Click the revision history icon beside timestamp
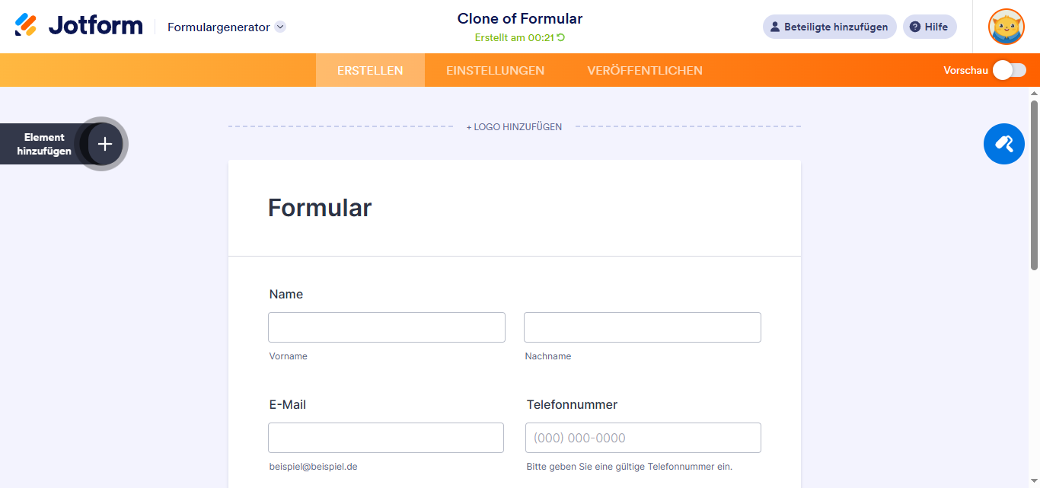This screenshot has width=1040, height=488. pyautogui.click(x=561, y=37)
